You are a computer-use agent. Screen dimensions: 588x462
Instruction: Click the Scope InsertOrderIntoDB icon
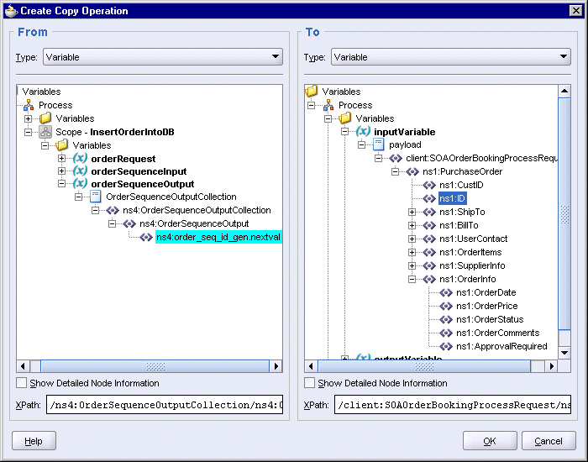[45, 132]
